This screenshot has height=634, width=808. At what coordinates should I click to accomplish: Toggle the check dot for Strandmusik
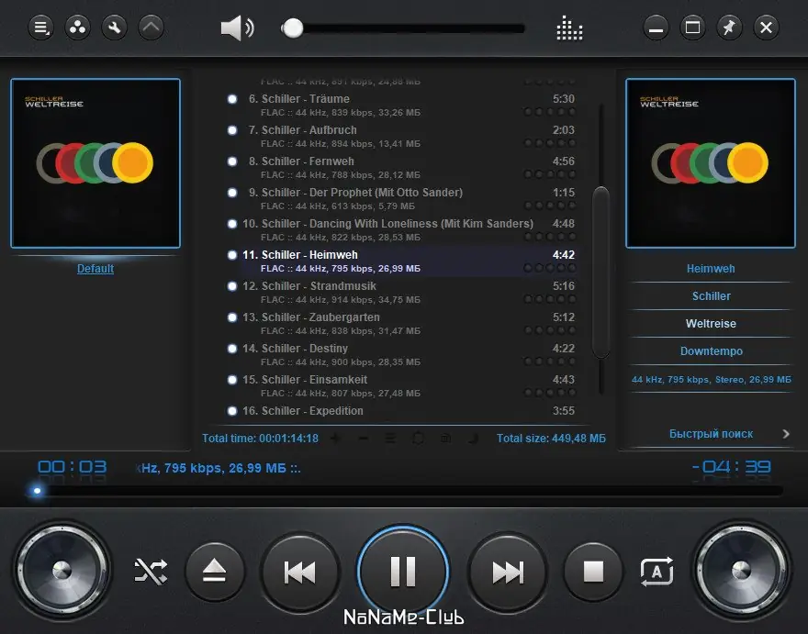coord(232,286)
